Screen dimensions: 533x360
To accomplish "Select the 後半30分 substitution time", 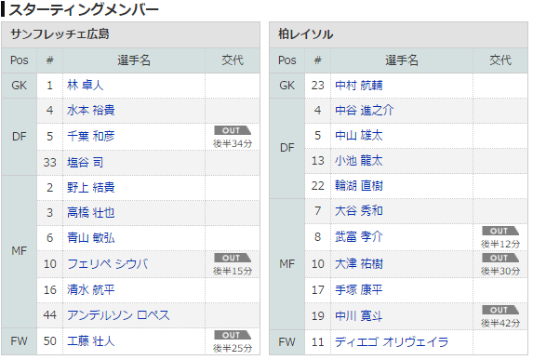I will click(500, 272).
